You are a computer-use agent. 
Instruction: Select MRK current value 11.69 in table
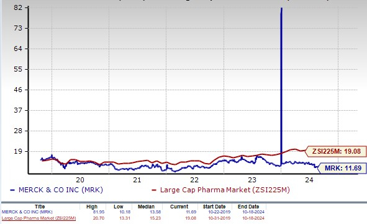point(191,212)
